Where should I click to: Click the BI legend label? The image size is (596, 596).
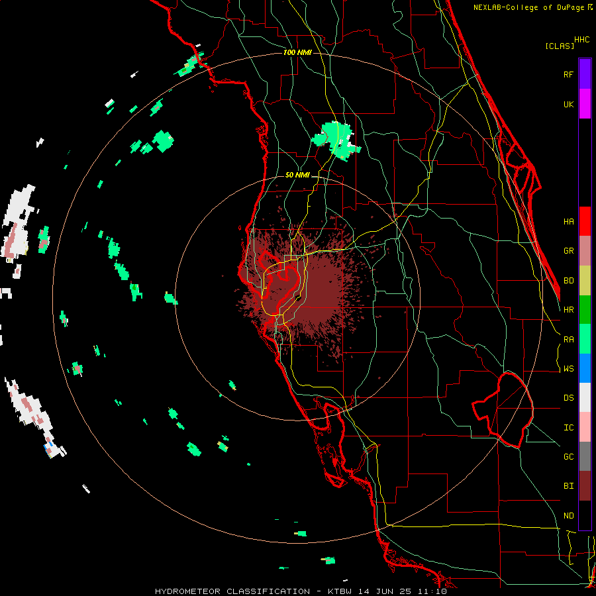tap(568, 486)
